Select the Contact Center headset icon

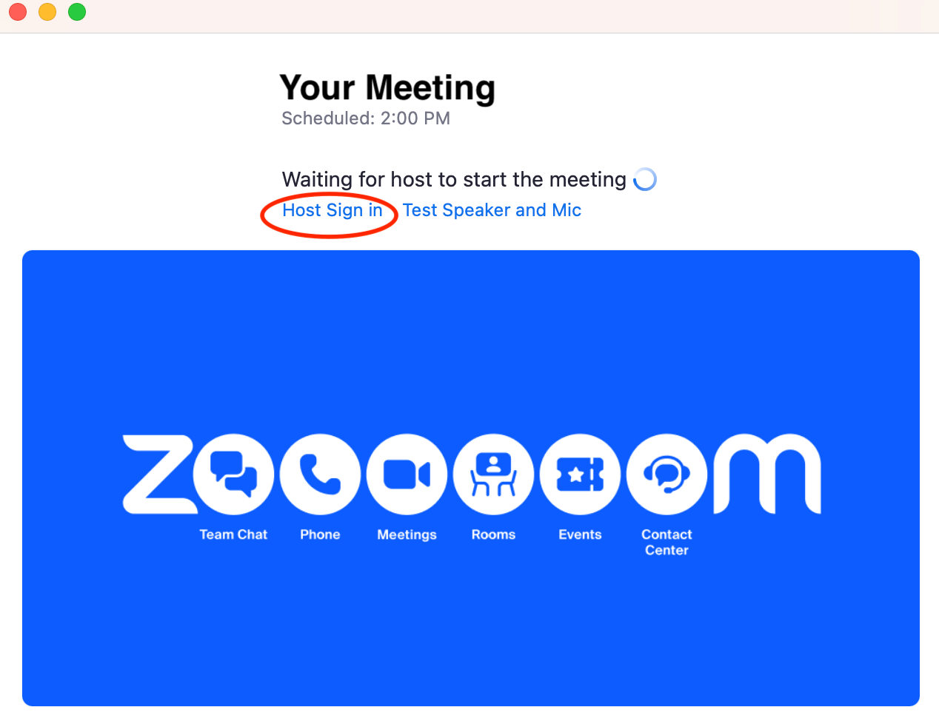[666, 475]
